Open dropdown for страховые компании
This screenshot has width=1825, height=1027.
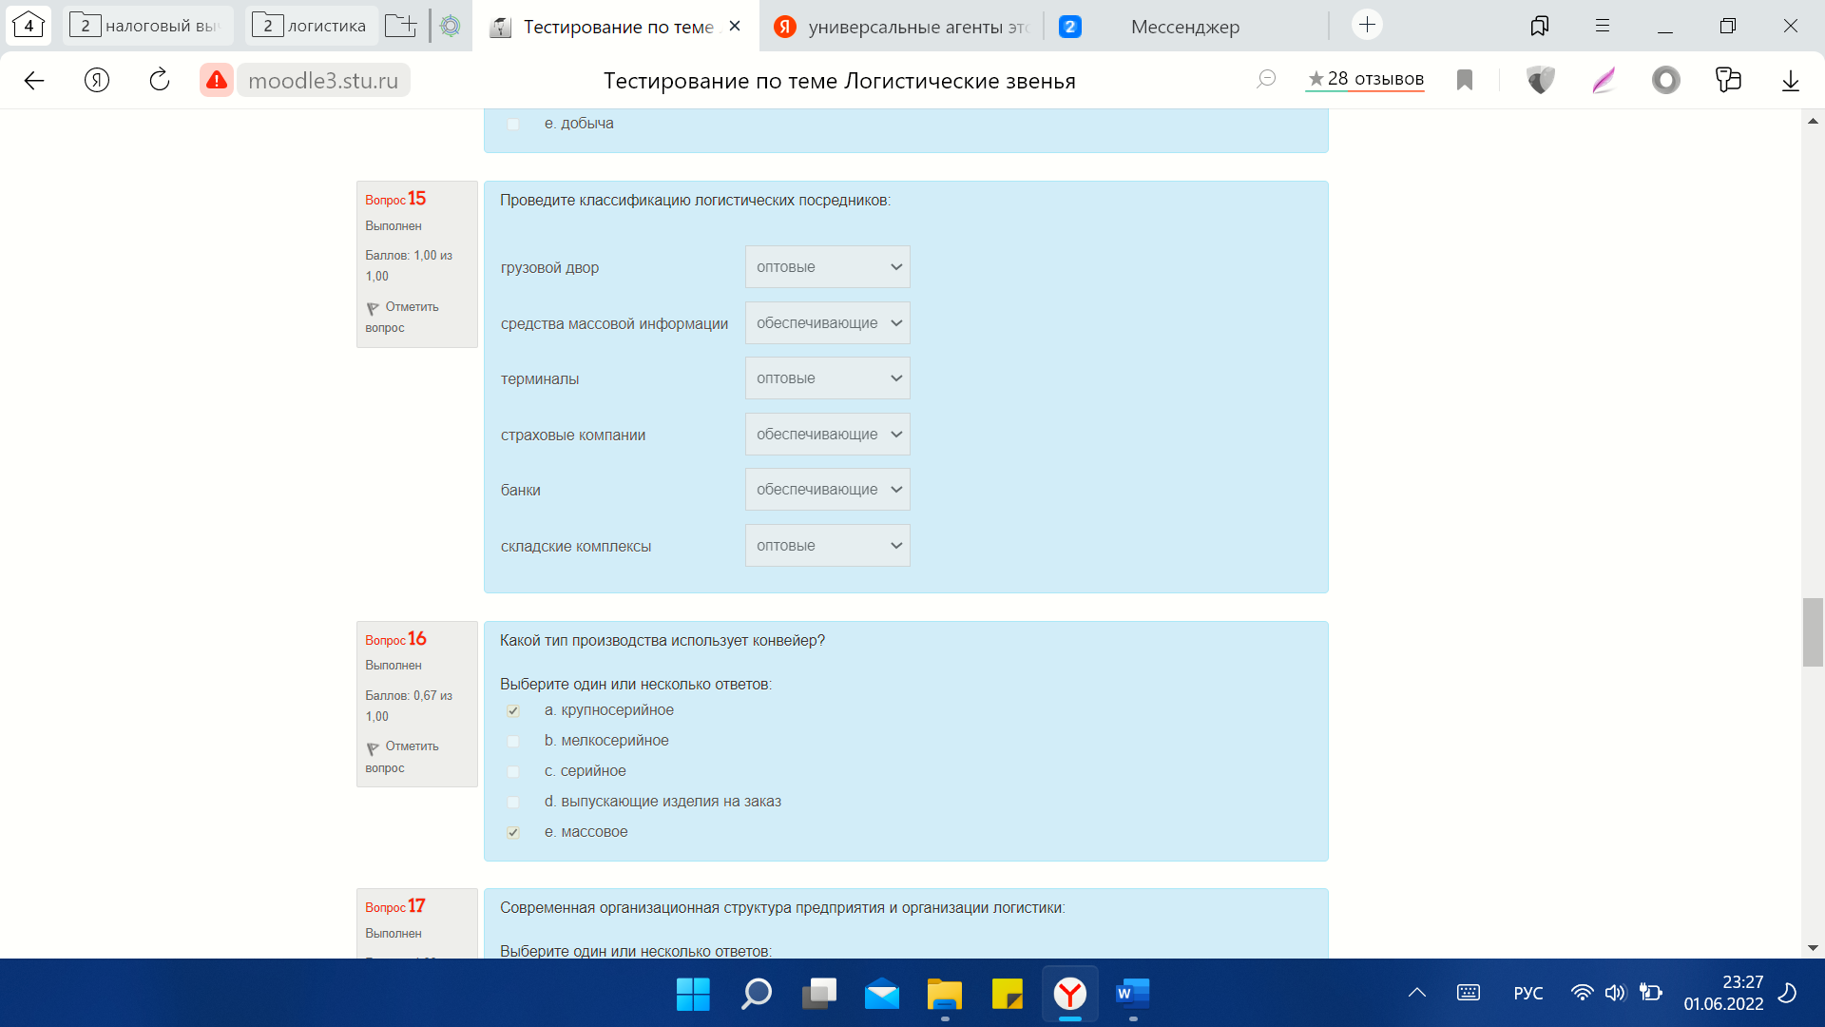[x=828, y=435]
